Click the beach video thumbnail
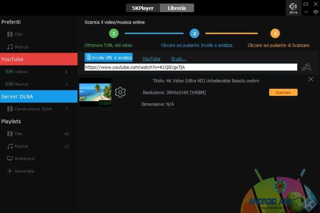Viewport: 320px width, 213px height. [95, 92]
